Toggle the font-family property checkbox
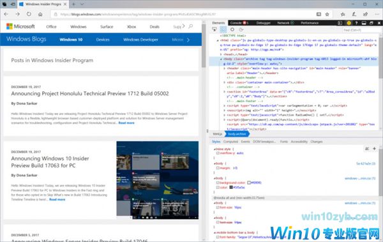This screenshot has height=242, width=383. [x=218, y=237]
